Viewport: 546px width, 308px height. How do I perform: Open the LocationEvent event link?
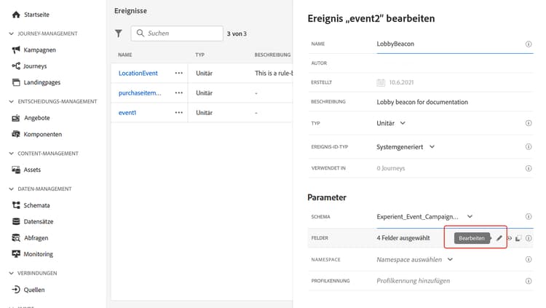[138, 73]
